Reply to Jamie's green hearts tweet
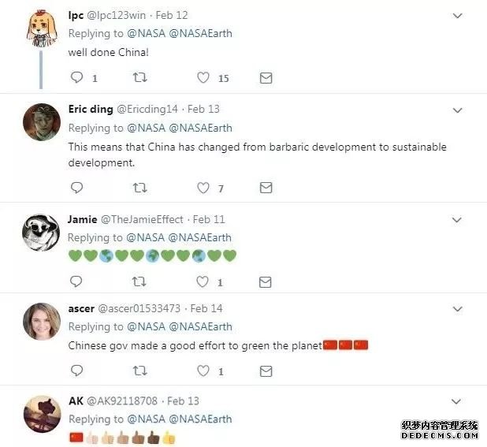 tap(76, 281)
